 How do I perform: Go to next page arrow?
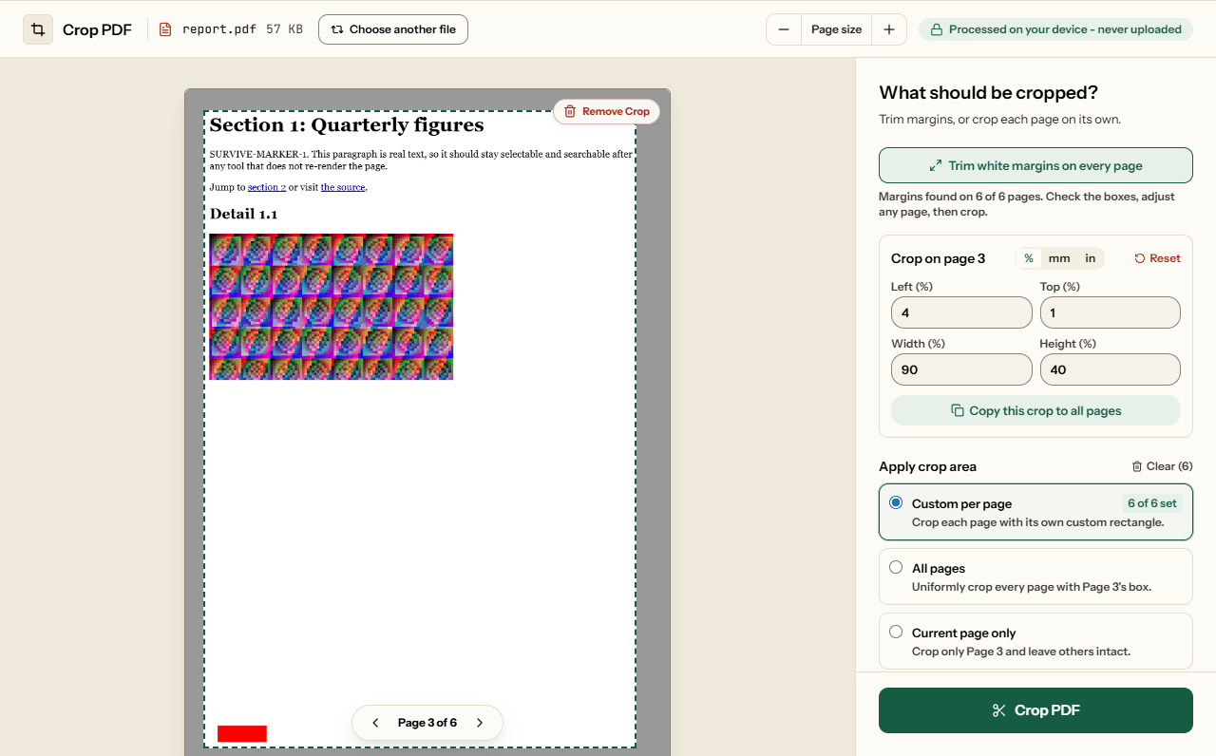(x=480, y=723)
